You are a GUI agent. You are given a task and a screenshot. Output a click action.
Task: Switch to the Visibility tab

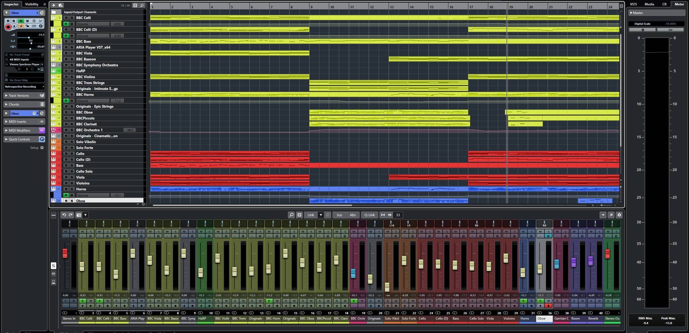point(32,4)
